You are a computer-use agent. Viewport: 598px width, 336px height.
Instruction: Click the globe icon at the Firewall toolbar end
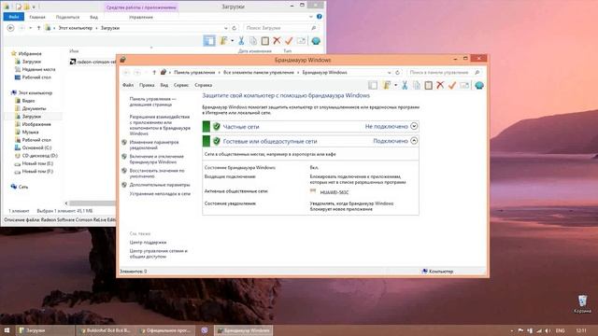point(479,85)
